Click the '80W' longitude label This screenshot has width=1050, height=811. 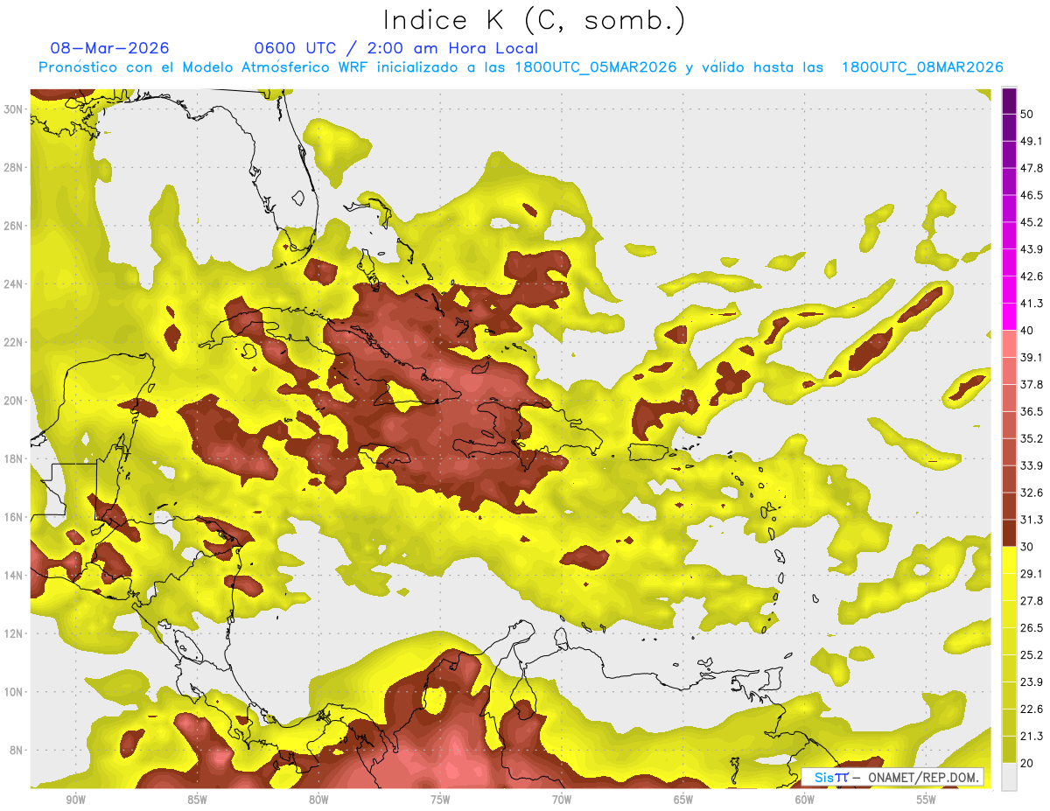coord(318,800)
